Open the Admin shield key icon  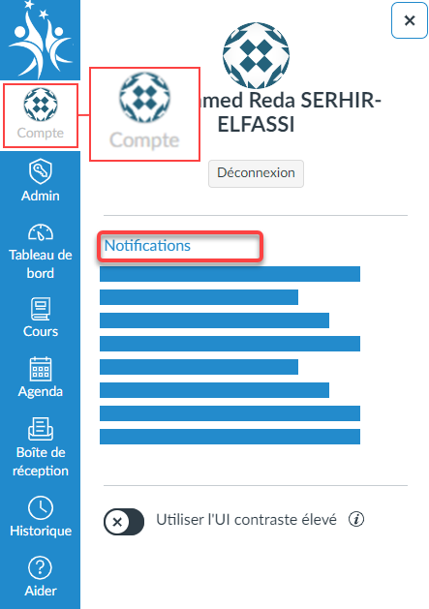[x=41, y=171]
